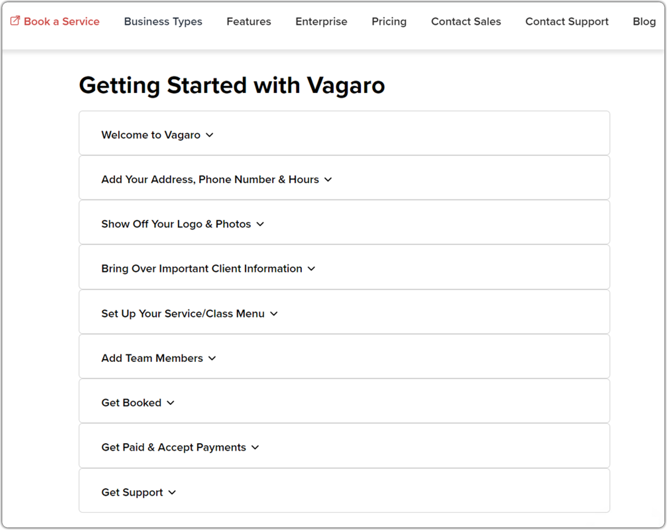Expand the Get Booked chevron
Viewport: 667px width, 530px height.
coord(170,403)
